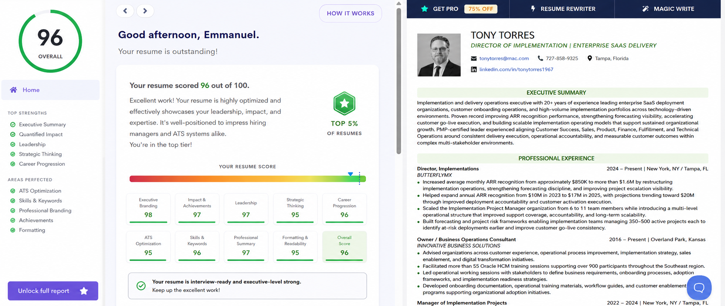725x306 pixels.
Task: Click the blue marker on the score bar
Action: 350,174
